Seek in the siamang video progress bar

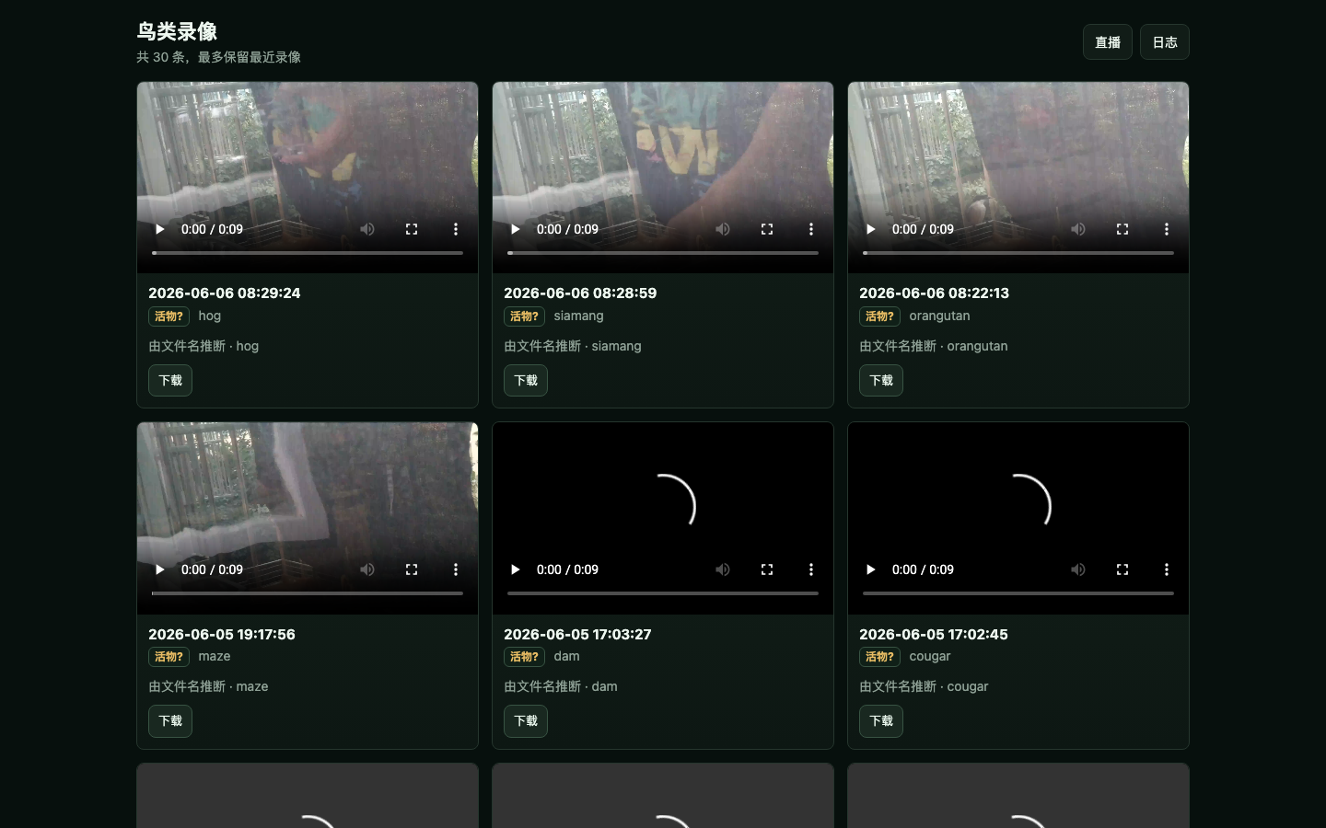pos(663,252)
